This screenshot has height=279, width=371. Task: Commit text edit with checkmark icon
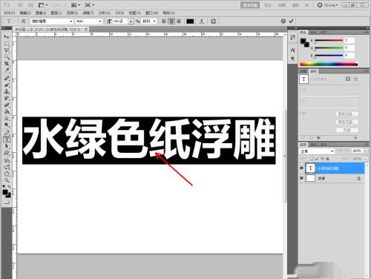291,21
